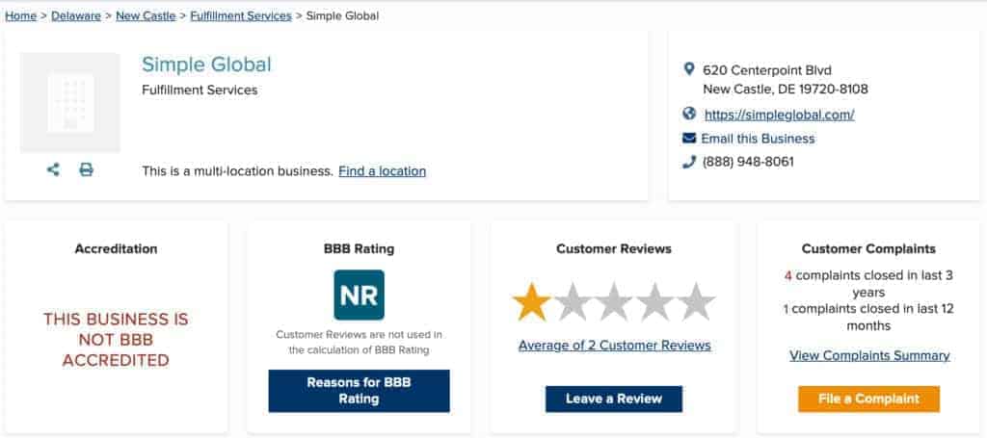Select the first gold star rating
This screenshot has width=987, height=438.
(531, 301)
